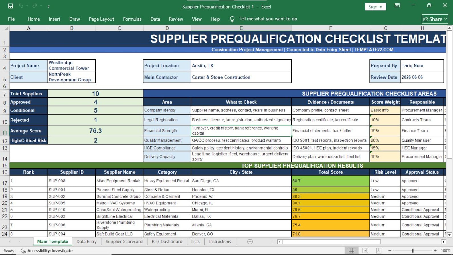Open the Review ribbon tab
This screenshot has height=255, width=453.
176,19
